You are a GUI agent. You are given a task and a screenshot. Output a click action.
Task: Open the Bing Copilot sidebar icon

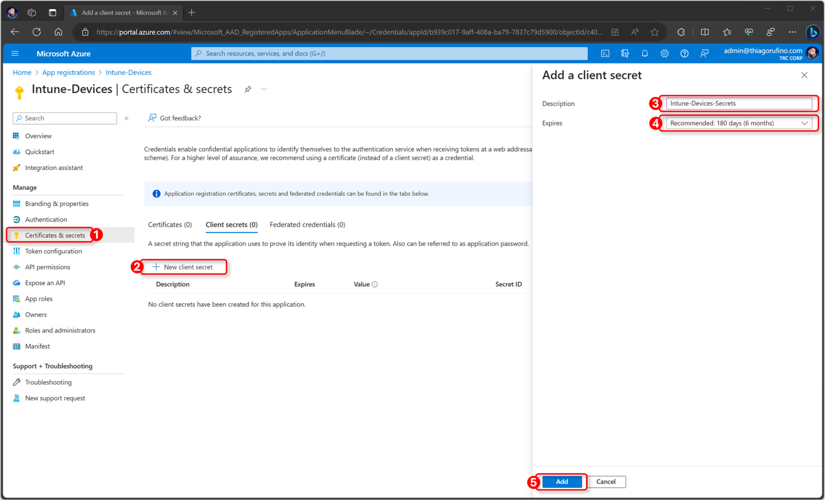(x=813, y=32)
